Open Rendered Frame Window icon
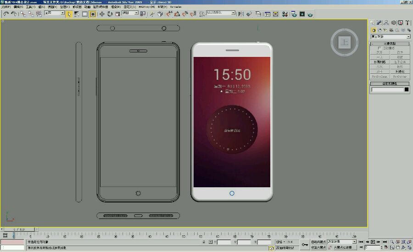Viewport: 413px width, 252px height. (x=302, y=14)
